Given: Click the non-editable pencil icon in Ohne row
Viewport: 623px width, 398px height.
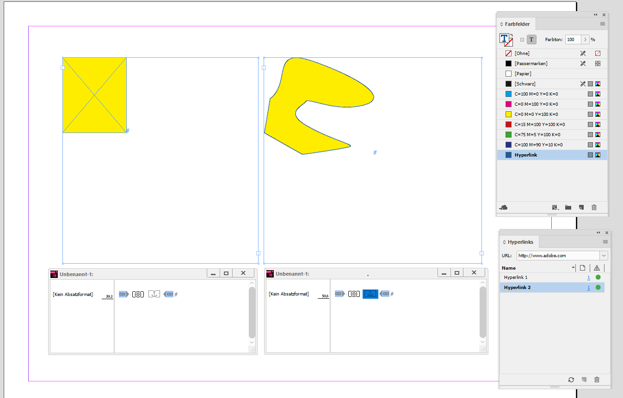Looking at the screenshot, I should (x=583, y=53).
